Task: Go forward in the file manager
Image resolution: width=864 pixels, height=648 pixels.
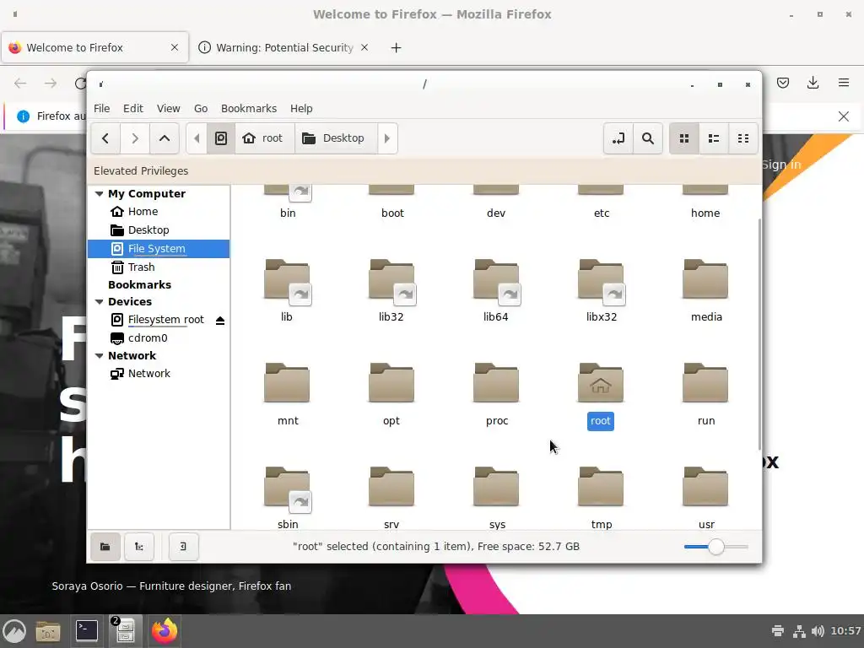Action: point(135,138)
